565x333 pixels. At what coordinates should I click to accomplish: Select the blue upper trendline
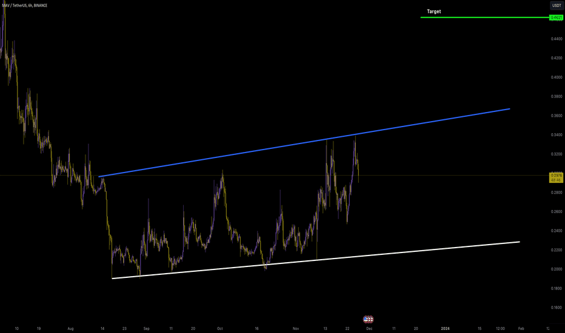point(304,142)
